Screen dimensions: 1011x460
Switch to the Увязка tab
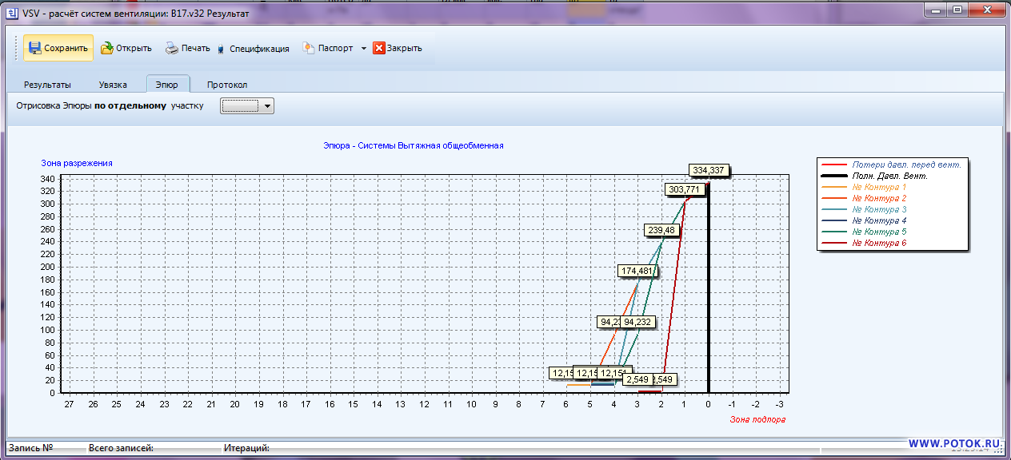pos(113,85)
